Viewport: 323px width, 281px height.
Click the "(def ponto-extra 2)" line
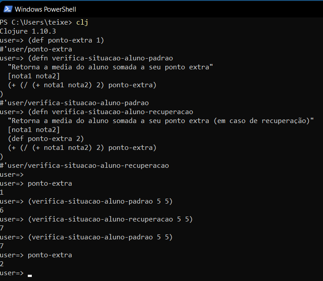(x=46, y=139)
